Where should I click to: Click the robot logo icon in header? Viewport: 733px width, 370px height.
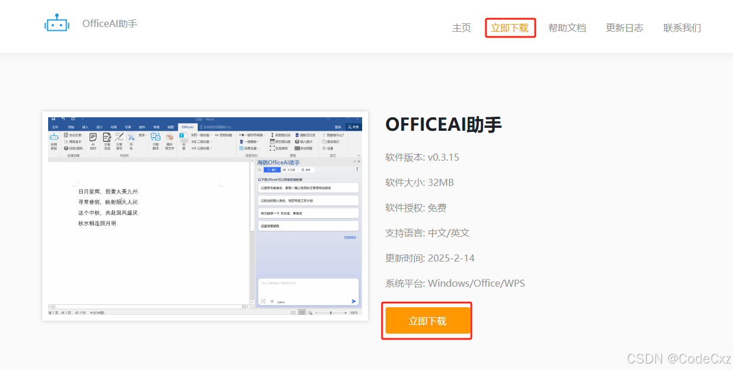pyautogui.click(x=57, y=23)
